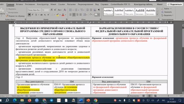Open the Вставка (Insert) tab

click(x=20, y=4)
